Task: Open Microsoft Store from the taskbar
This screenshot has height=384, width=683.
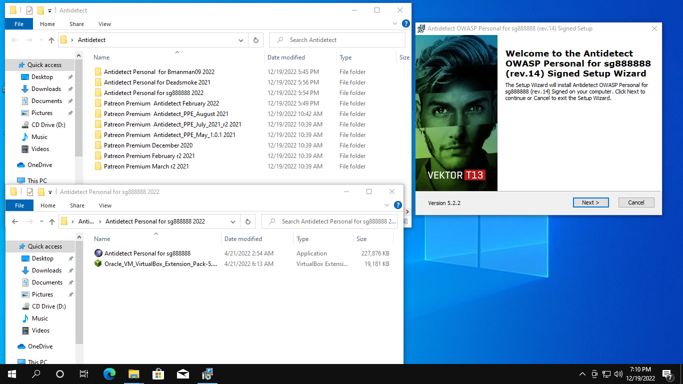Action: pyautogui.click(x=158, y=374)
